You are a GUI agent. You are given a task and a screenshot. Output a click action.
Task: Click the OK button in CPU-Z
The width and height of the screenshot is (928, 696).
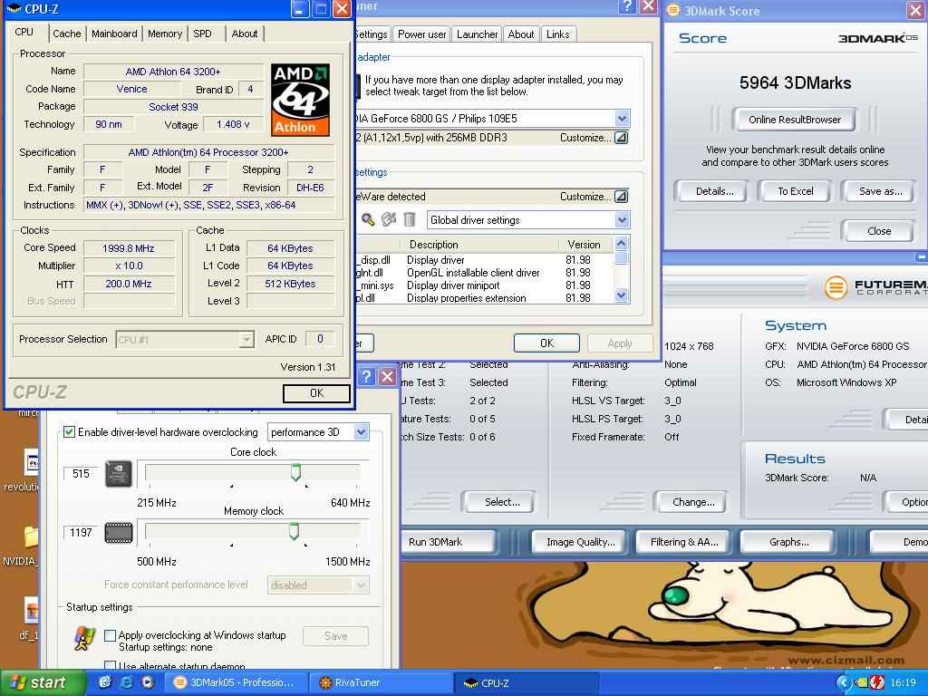(x=316, y=393)
